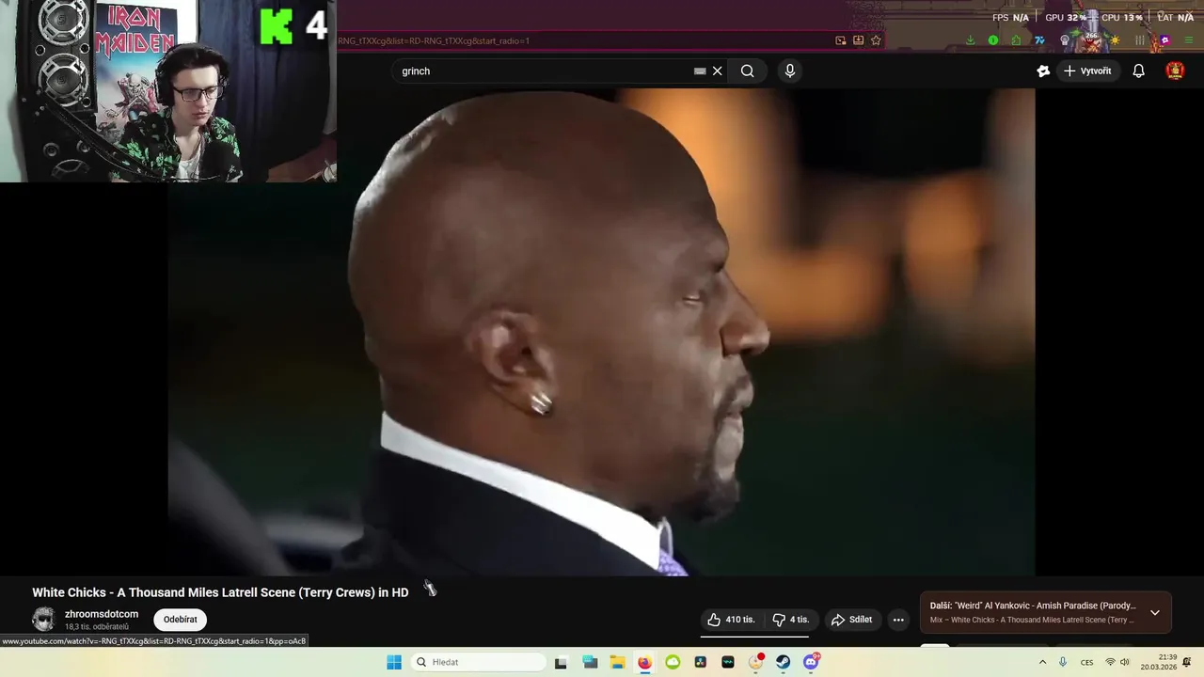The height and width of the screenshot is (677, 1204).
Task: Click the install/save page icon in address bar
Action: [858, 40]
